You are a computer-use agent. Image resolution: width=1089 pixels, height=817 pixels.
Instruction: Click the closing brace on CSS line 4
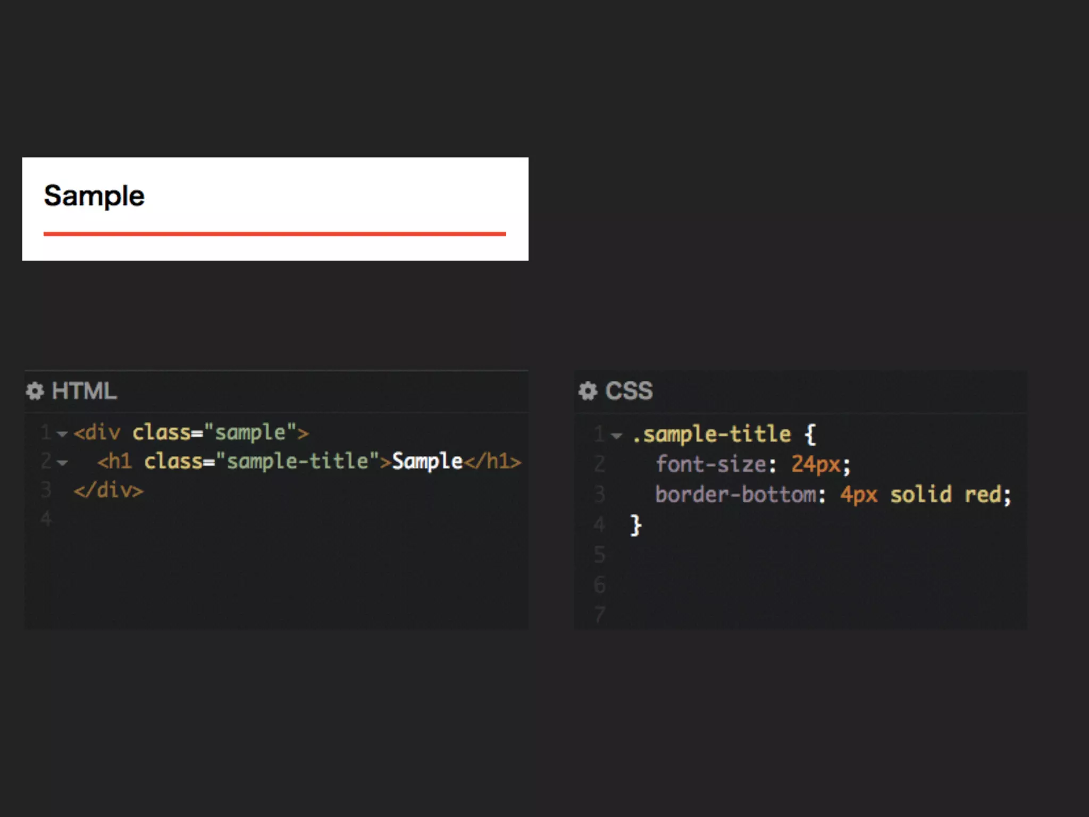tap(635, 525)
